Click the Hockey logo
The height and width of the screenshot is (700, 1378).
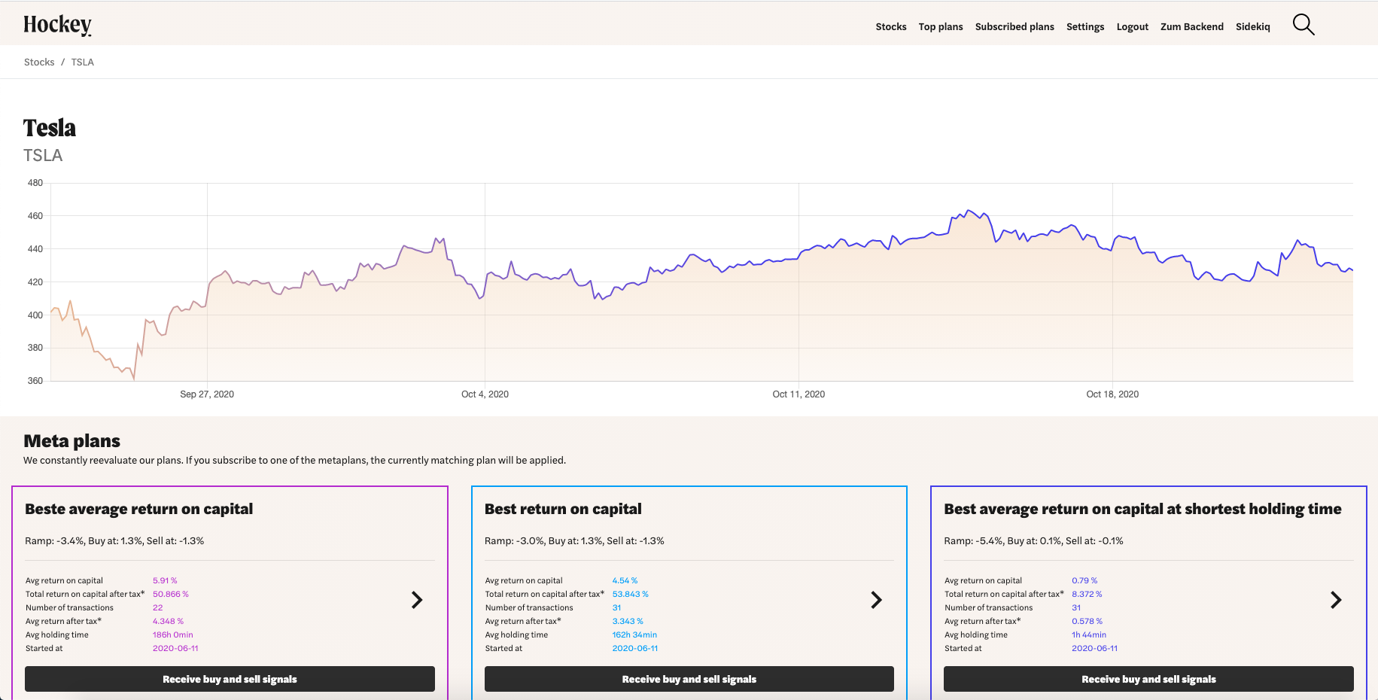58,23
